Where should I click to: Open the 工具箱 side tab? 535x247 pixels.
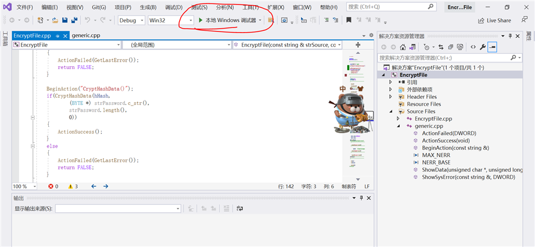[x=5, y=39]
